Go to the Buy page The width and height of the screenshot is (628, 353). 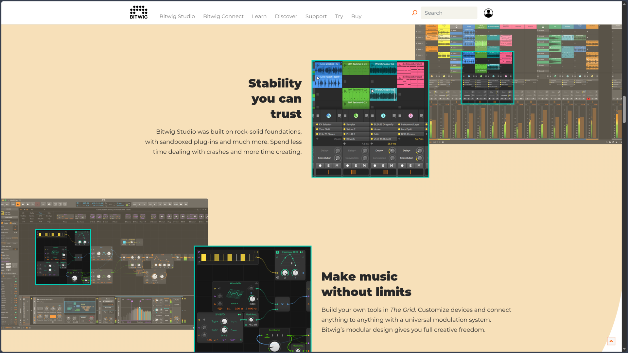356,16
